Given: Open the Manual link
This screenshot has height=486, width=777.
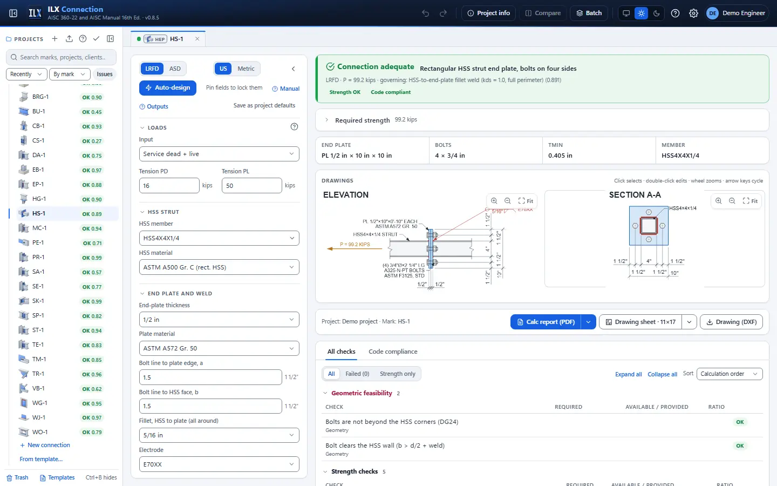Looking at the screenshot, I should [x=285, y=89].
